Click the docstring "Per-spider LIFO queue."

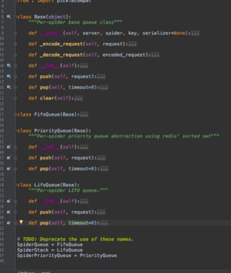coord(68,190)
